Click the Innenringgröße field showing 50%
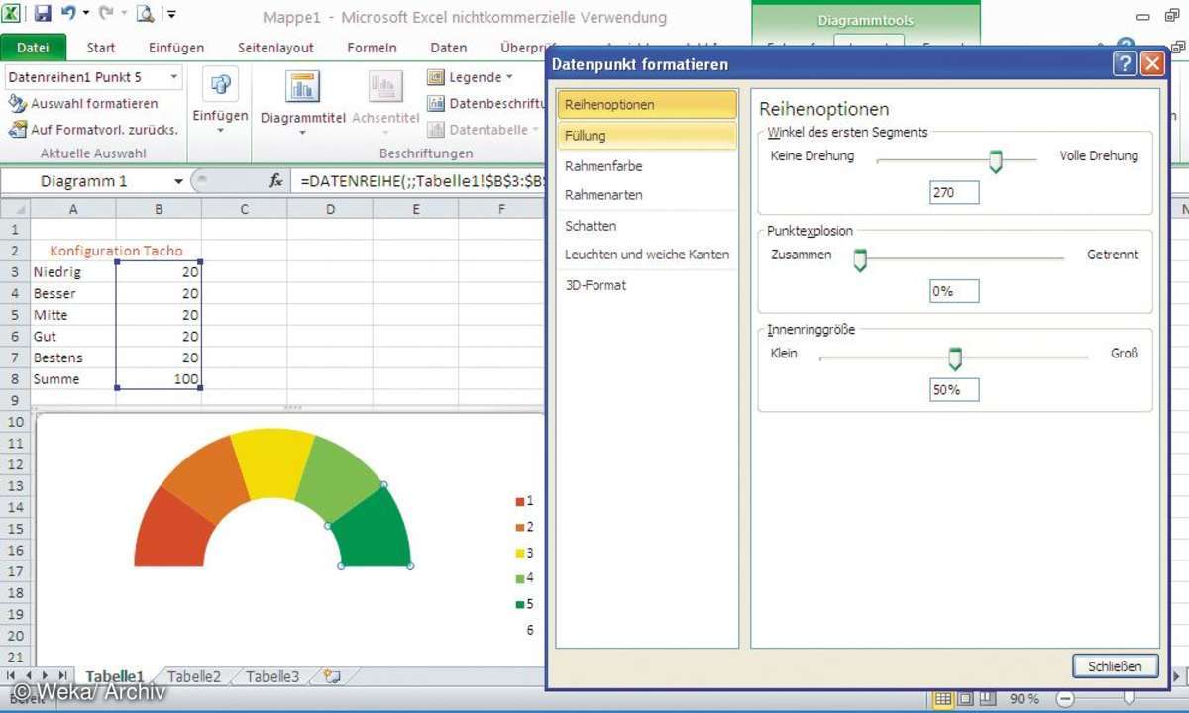This screenshot has width=1189, height=713. (x=954, y=390)
